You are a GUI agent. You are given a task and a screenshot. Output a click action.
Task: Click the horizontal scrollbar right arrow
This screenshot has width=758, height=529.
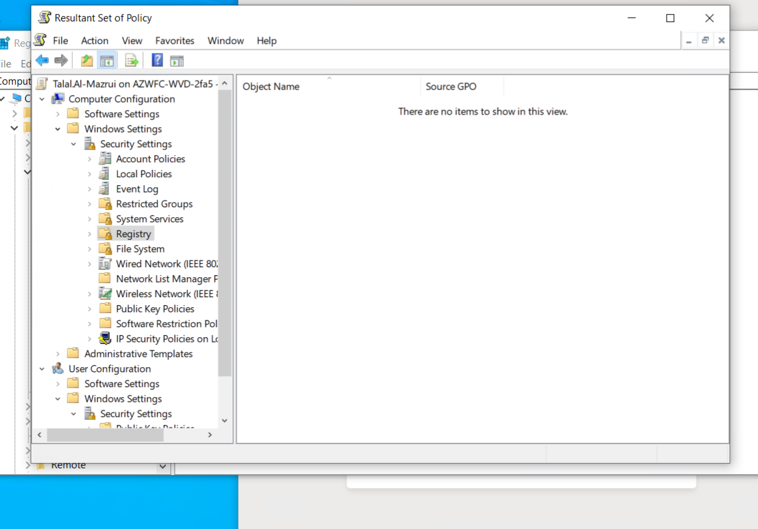click(210, 434)
